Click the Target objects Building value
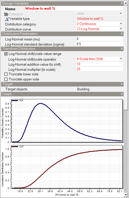Screen dimensions: 129x198 pyautogui.click(x=83, y=89)
